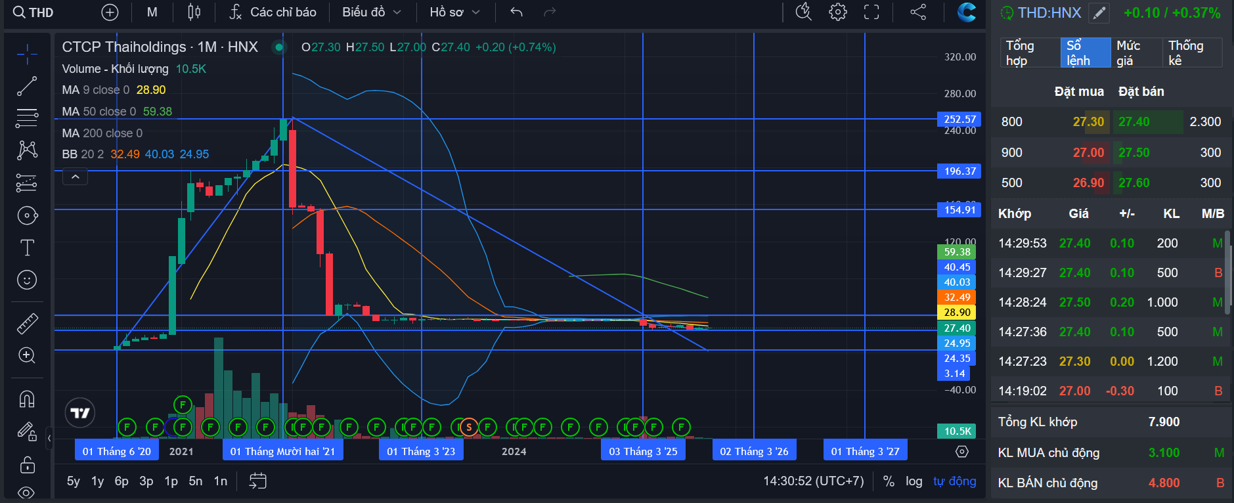Set chart range to 5n
The height and width of the screenshot is (503, 1234).
point(196,481)
